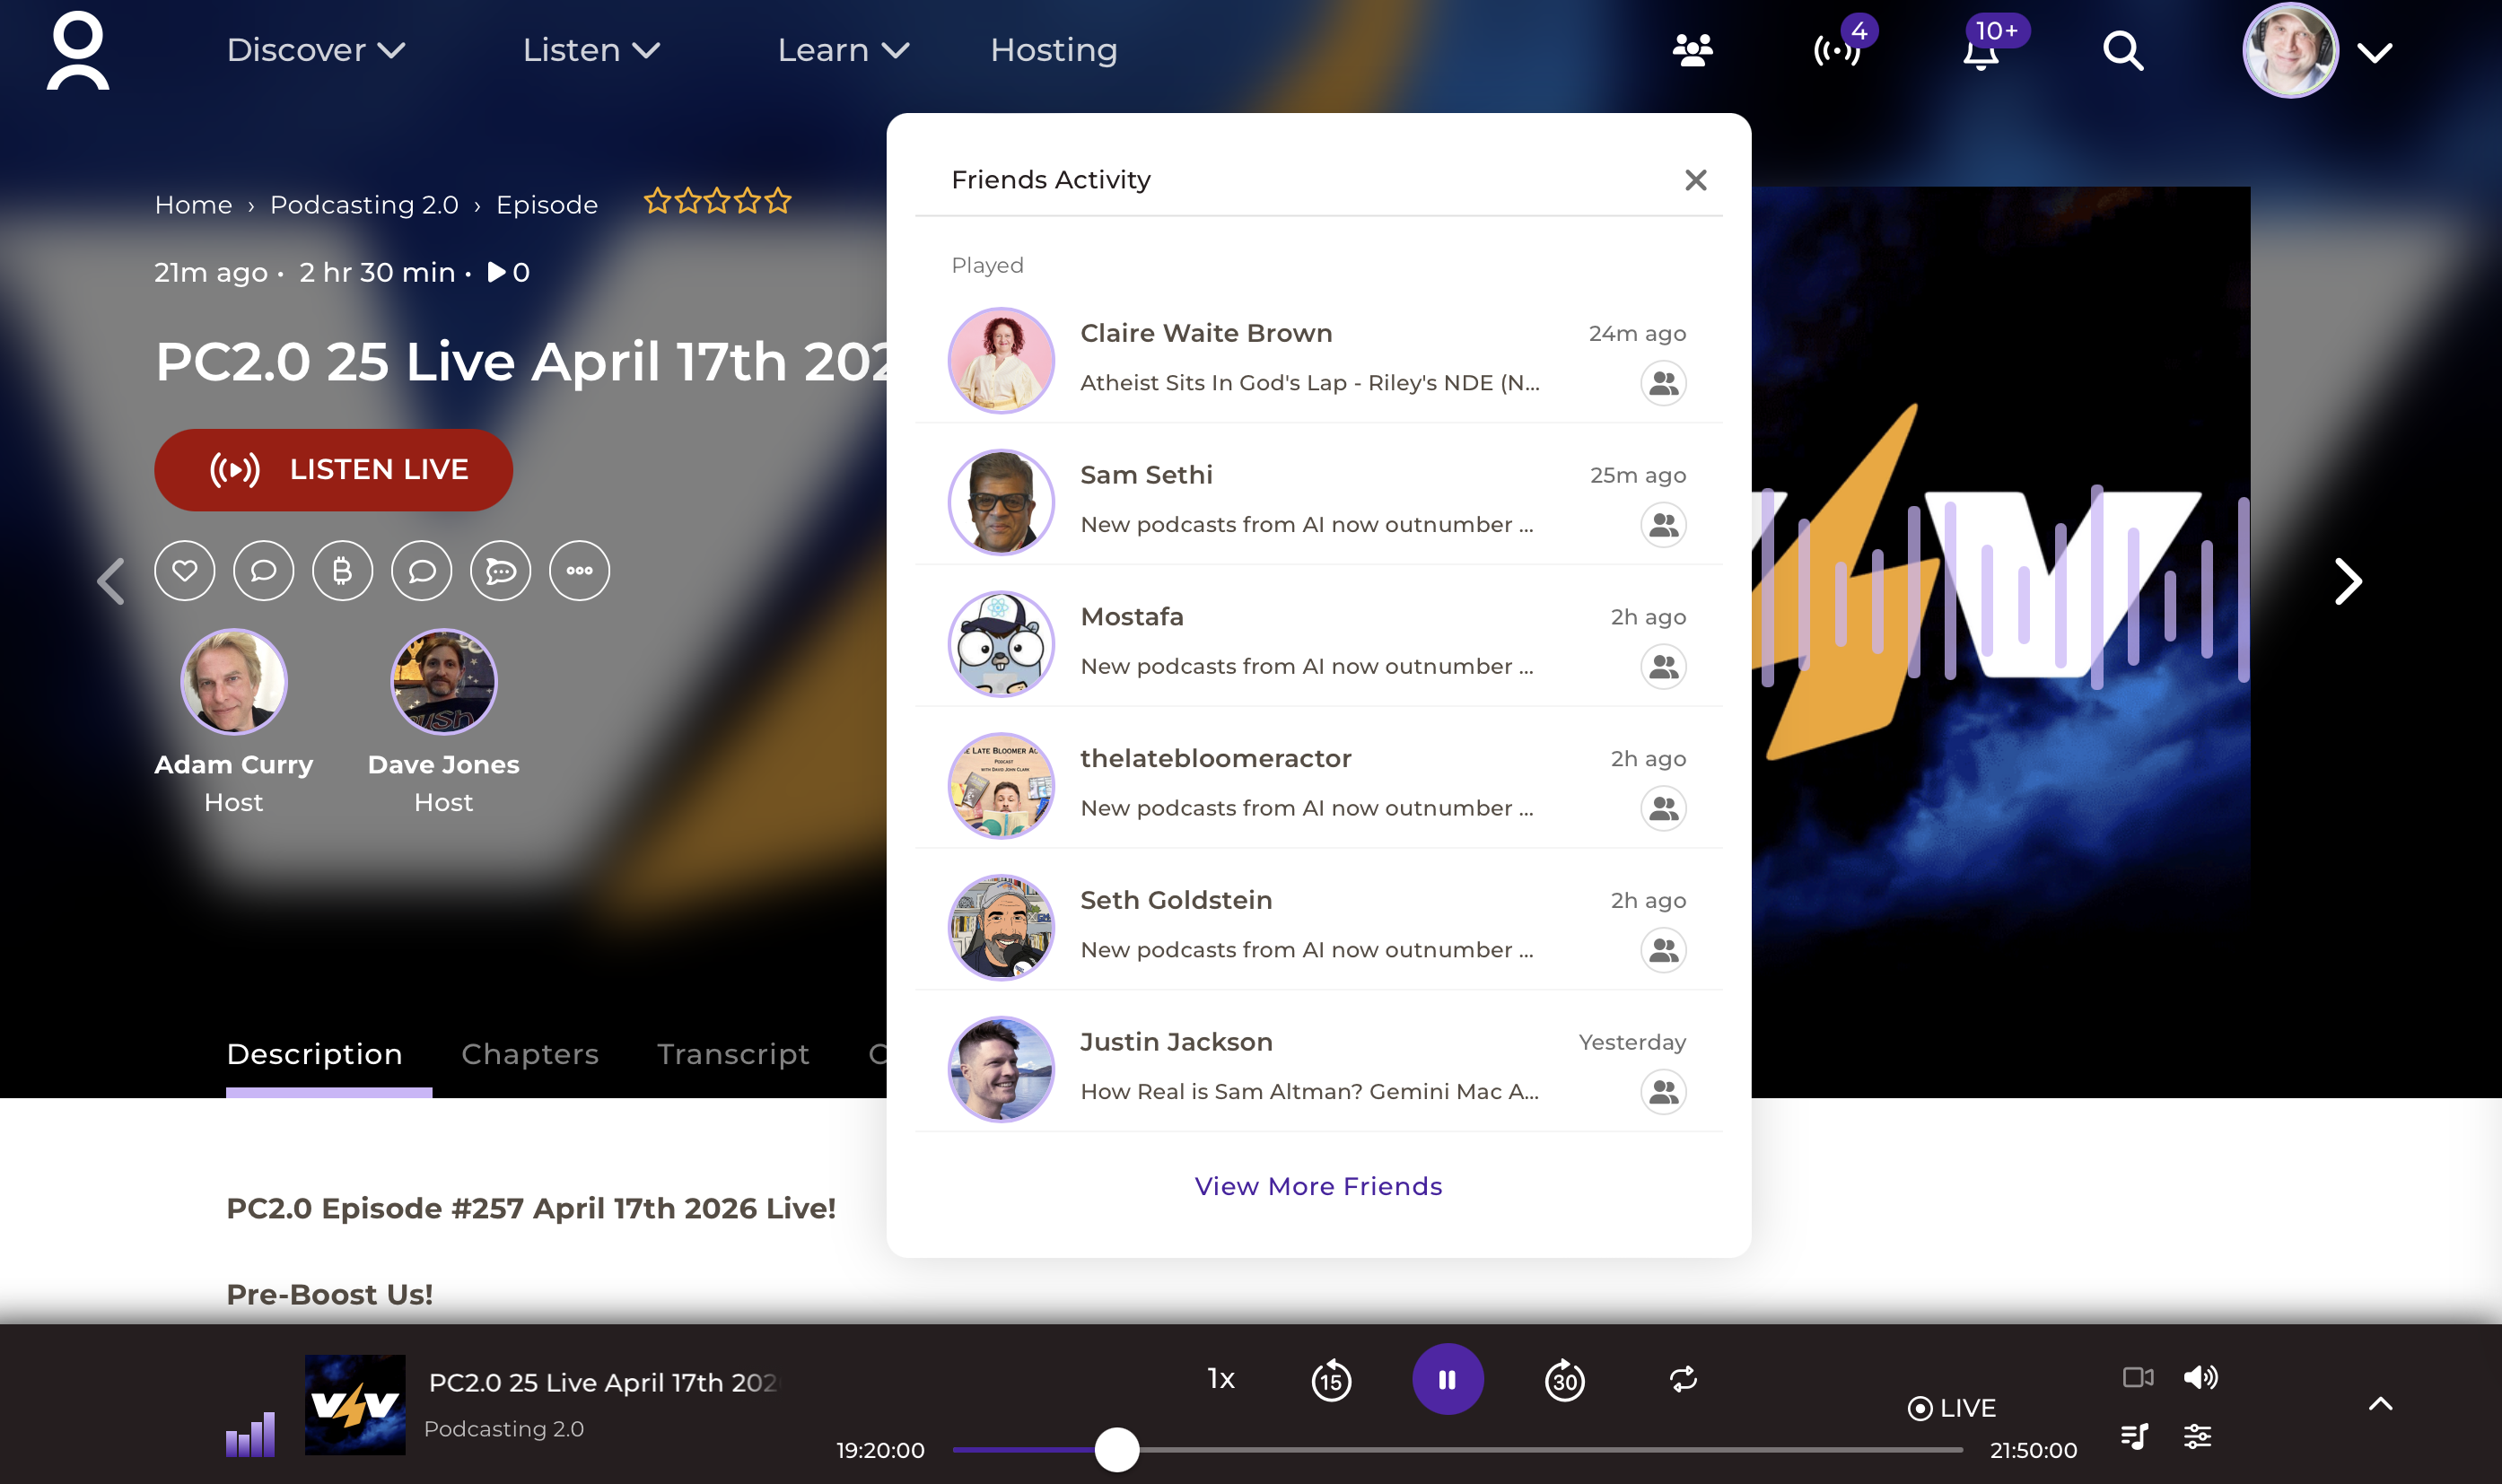Switch to the Transcript tab
Screen dimensions: 2502x1484
coord(733,1054)
